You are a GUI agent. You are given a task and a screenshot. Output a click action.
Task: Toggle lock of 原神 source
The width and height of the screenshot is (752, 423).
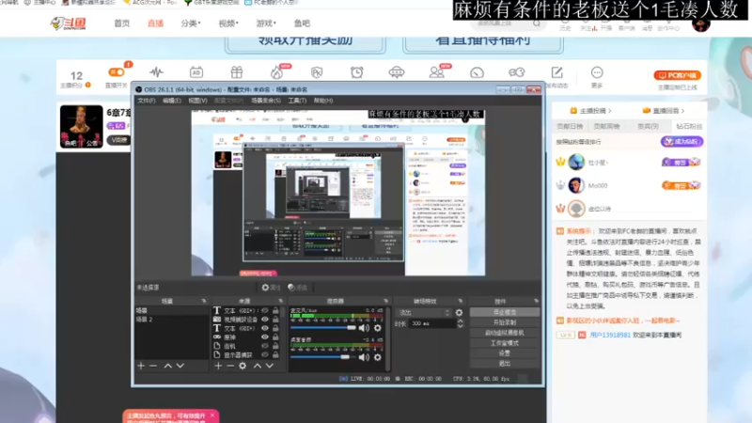pyautogui.click(x=275, y=337)
